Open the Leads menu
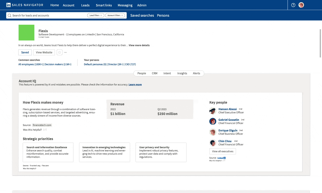322x193 pixels. (x=85, y=5)
